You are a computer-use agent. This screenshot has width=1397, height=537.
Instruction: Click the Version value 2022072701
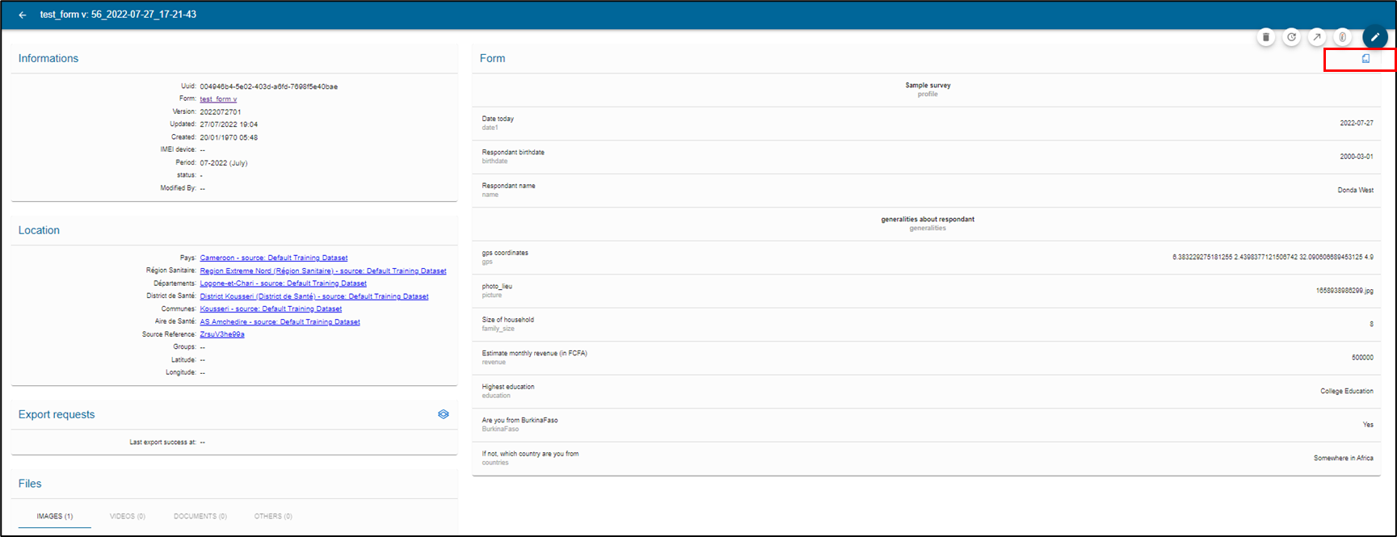(x=221, y=112)
